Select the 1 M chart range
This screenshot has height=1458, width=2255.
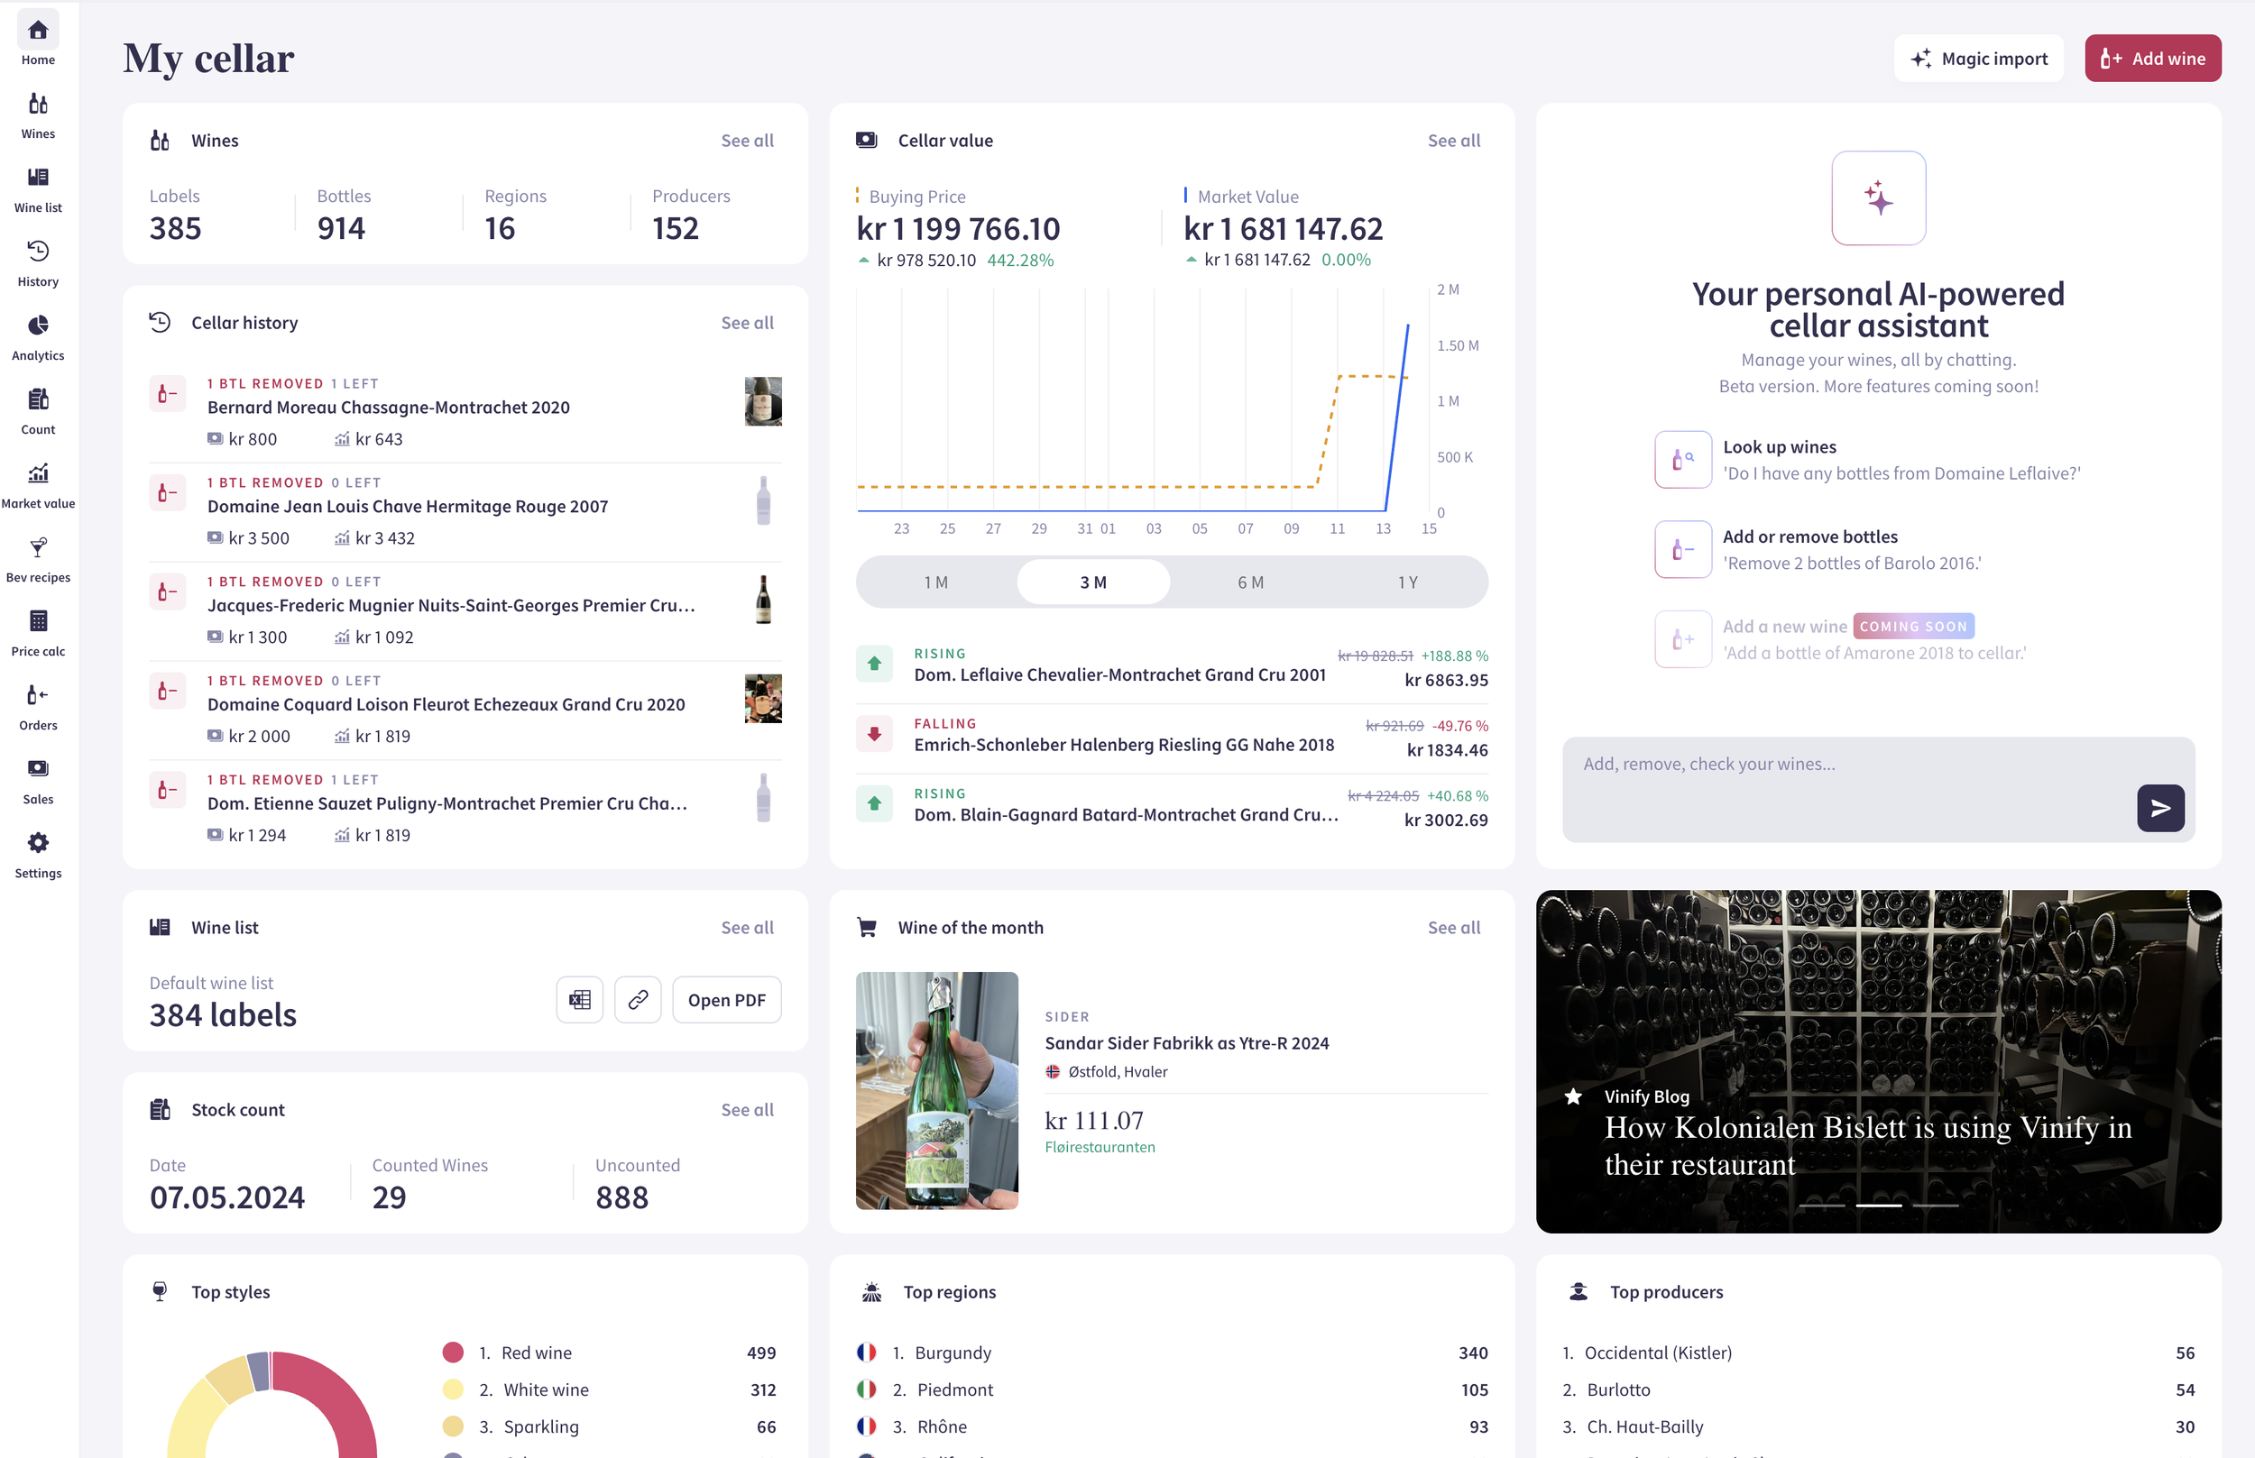coord(935,582)
